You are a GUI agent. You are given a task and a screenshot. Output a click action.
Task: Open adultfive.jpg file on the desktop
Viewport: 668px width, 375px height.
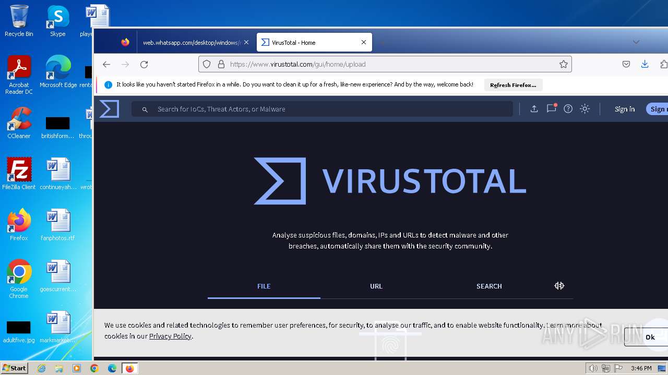(x=19, y=331)
